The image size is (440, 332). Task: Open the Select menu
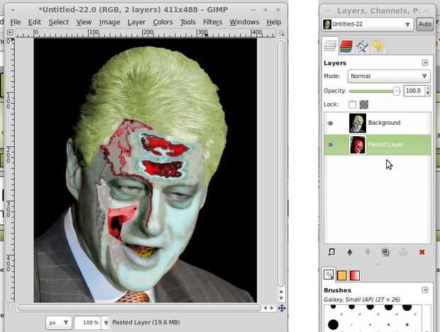58,22
